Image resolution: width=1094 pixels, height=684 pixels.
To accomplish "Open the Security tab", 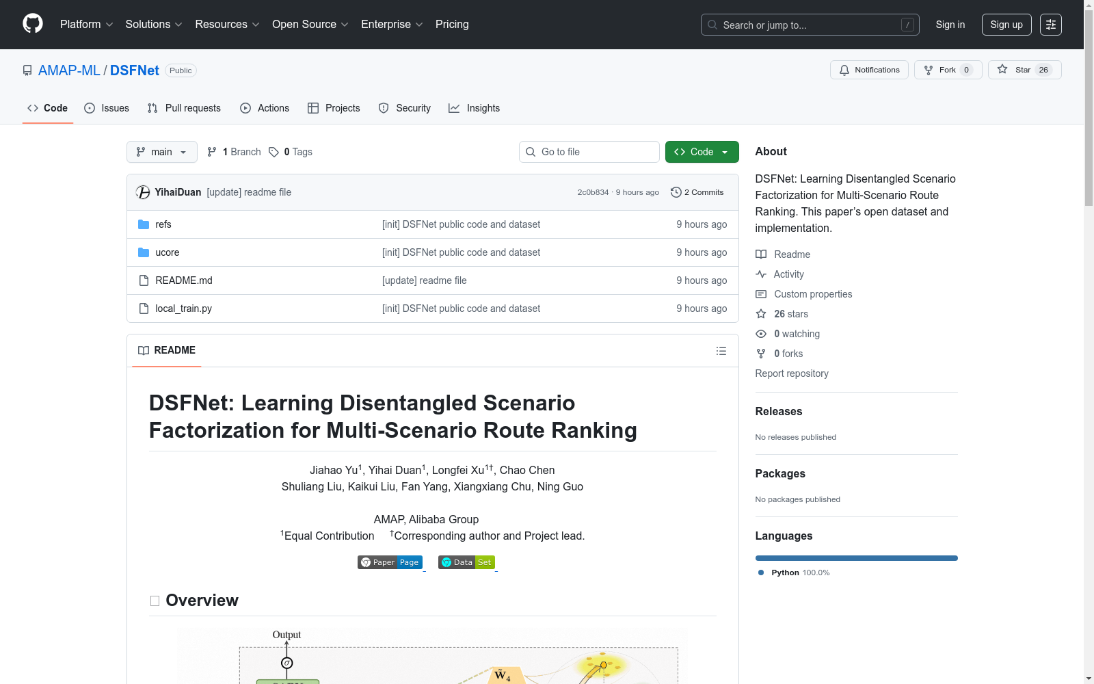I will pos(405,108).
